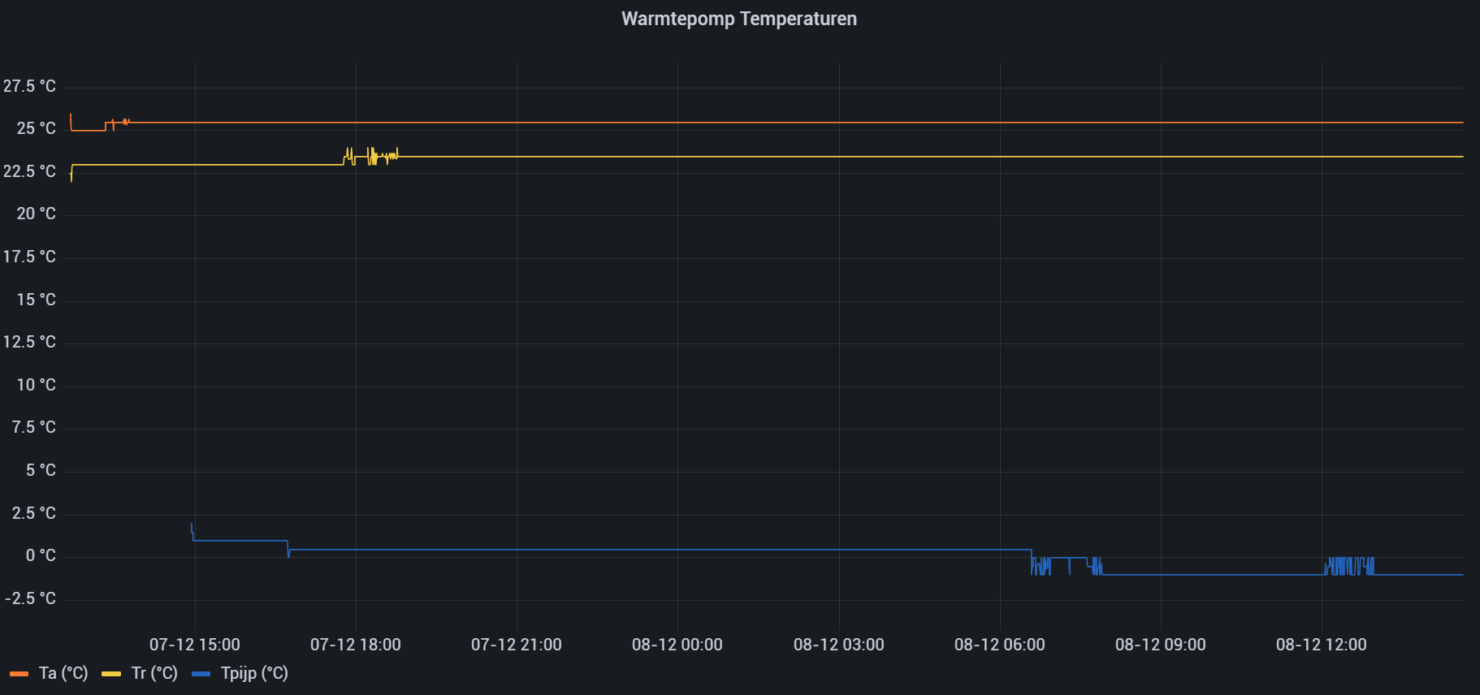Click the Warmtepomp Temperaturen panel title
This screenshot has width=1480, height=695.
[x=739, y=19]
